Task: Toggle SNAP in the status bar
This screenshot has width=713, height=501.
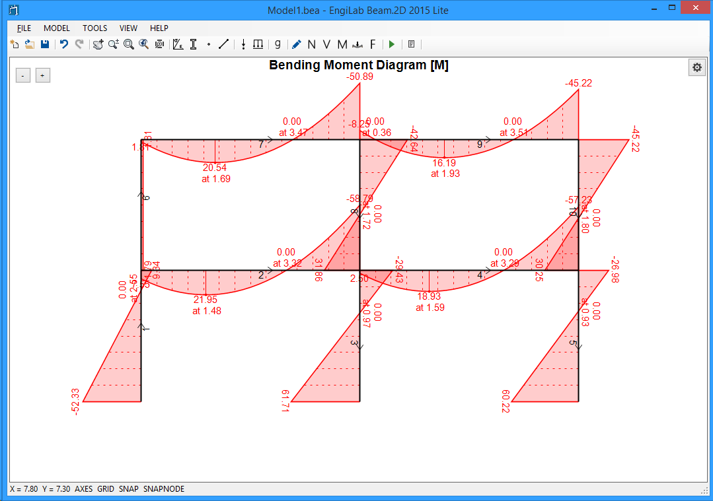Action: [129, 488]
